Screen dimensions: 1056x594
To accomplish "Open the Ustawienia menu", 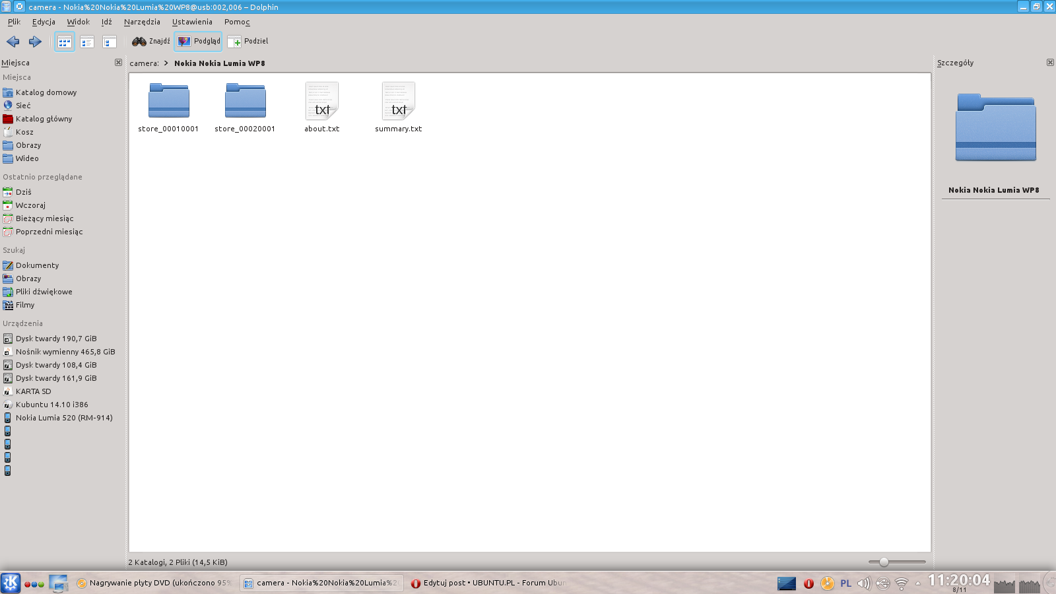I will [192, 22].
